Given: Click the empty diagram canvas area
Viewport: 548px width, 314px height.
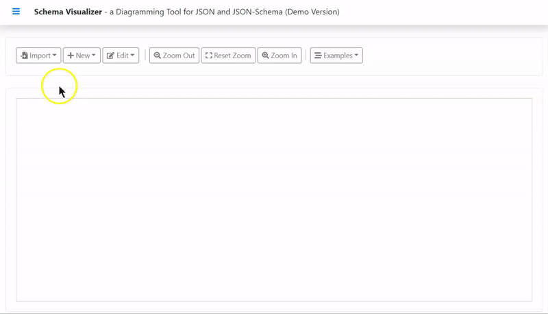Looking at the screenshot, I should (274, 200).
